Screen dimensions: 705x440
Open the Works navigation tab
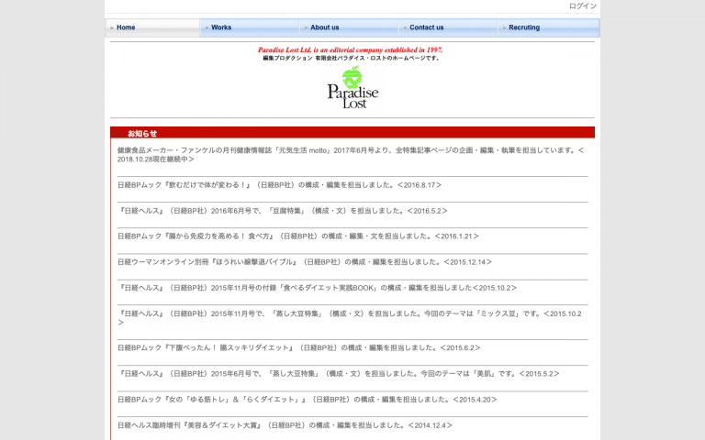point(250,27)
